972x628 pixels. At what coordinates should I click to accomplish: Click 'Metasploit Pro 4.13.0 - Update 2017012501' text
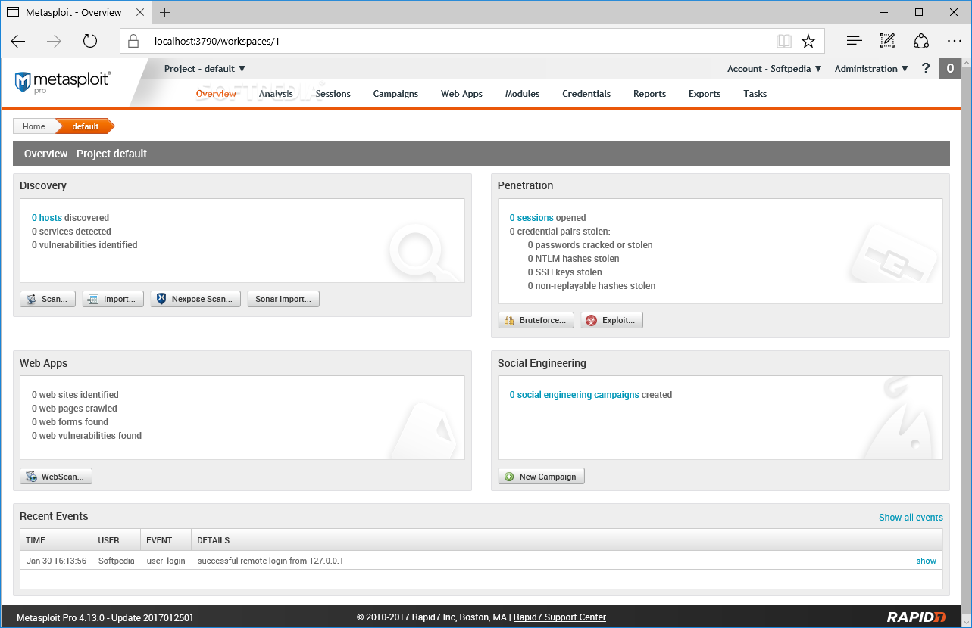point(105,617)
